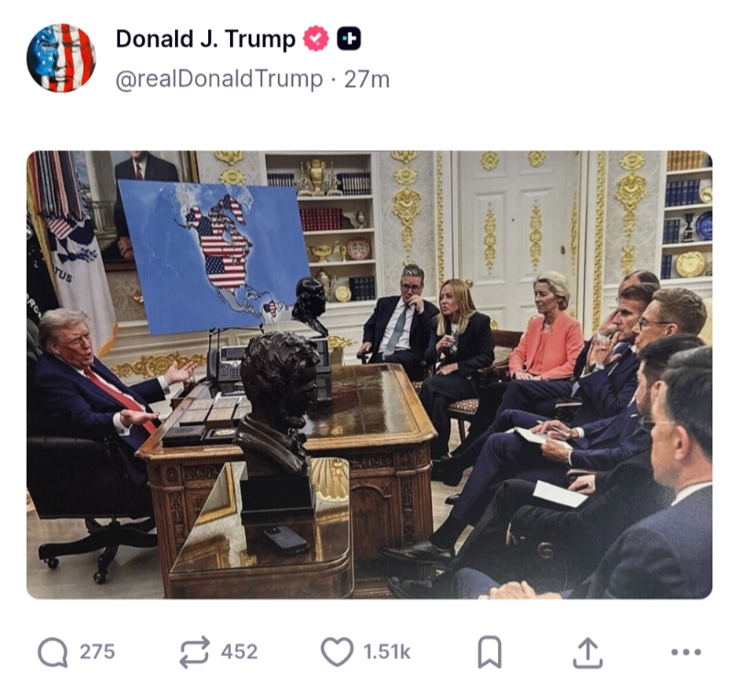This screenshot has height=693, width=739.
Task: Open the flag-painted profile avatar
Action: pyautogui.click(x=61, y=58)
